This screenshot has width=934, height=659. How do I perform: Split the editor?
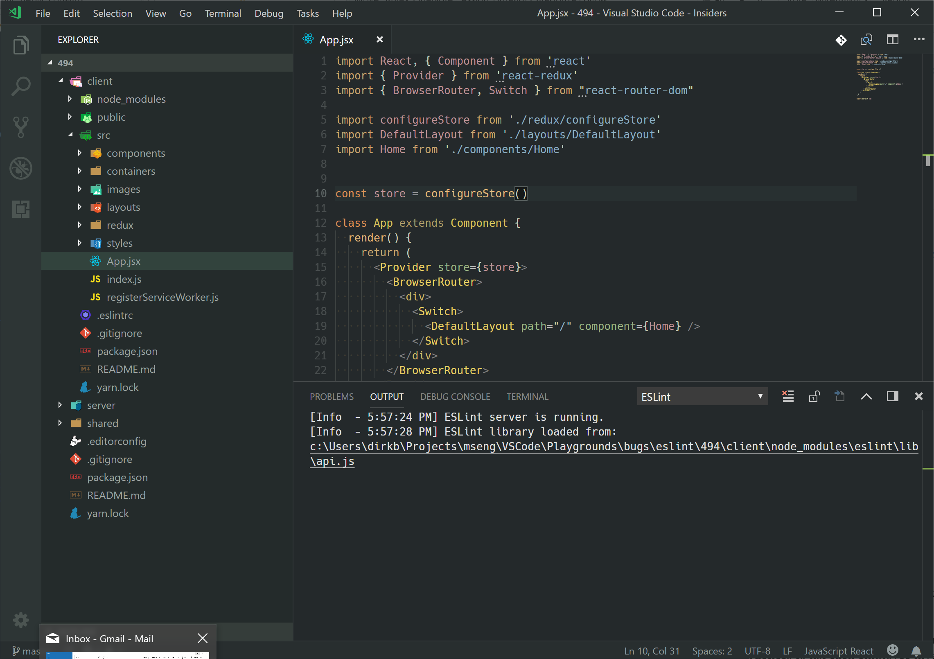(893, 39)
